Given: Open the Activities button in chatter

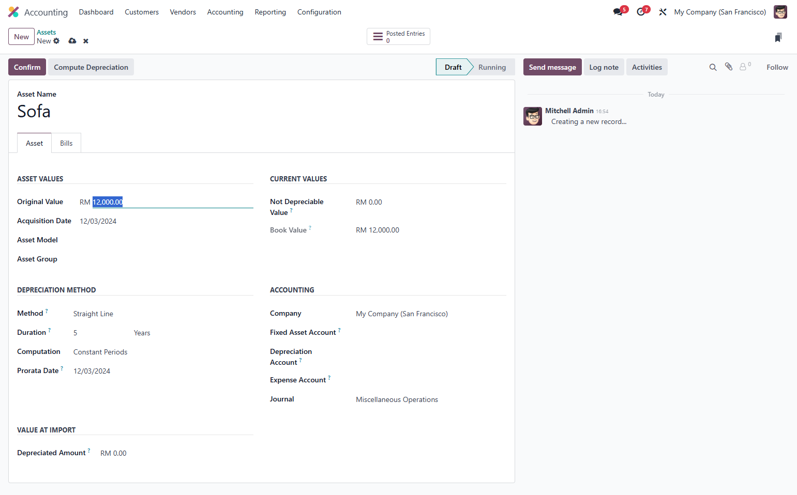Looking at the screenshot, I should click(x=647, y=67).
